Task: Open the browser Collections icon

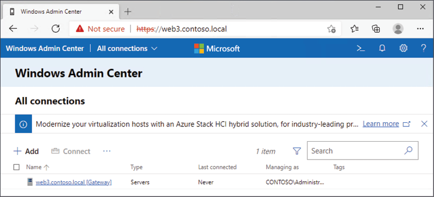Action: tap(376, 28)
